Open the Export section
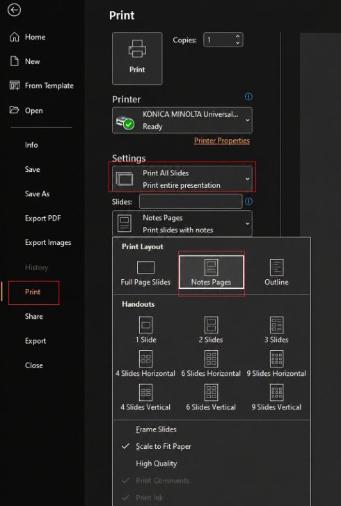 point(35,341)
